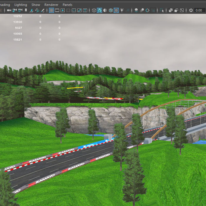This screenshot has height=206, width=206.
Task: Click the X-Ray Joints icon
Action: 182,10
